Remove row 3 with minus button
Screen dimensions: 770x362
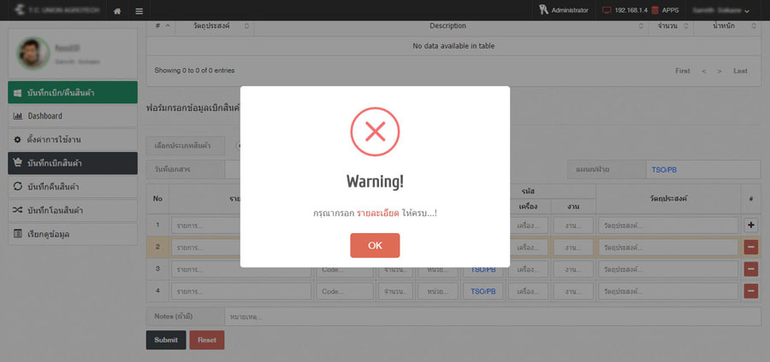click(x=751, y=269)
